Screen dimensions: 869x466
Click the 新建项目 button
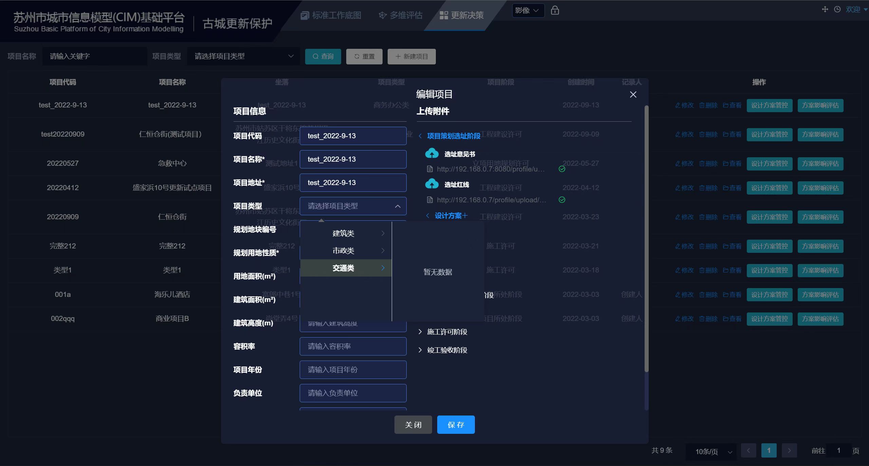click(x=411, y=56)
